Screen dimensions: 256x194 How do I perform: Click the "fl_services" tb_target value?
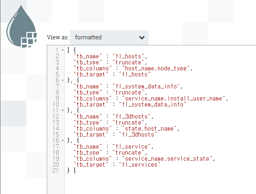pyautogui.click(x=140, y=165)
